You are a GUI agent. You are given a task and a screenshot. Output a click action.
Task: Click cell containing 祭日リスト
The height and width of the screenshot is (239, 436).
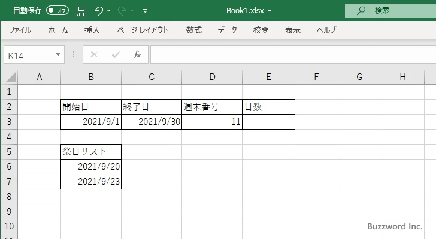pyautogui.click(x=91, y=152)
